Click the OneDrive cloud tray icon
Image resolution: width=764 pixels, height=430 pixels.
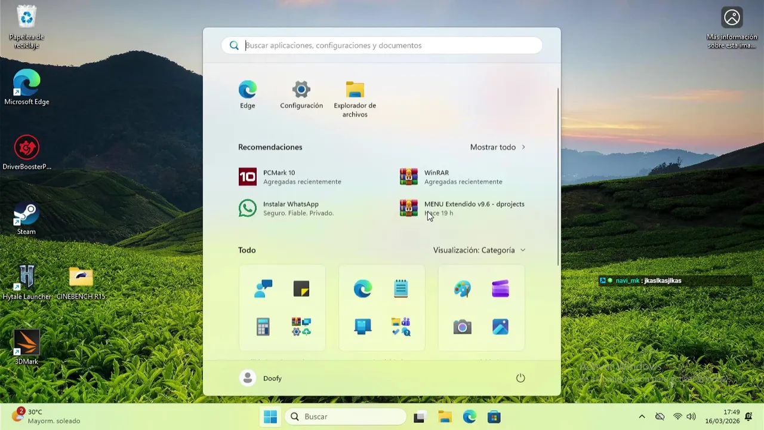click(660, 417)
